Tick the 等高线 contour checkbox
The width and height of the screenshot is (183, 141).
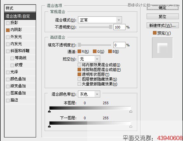[12, 58]
